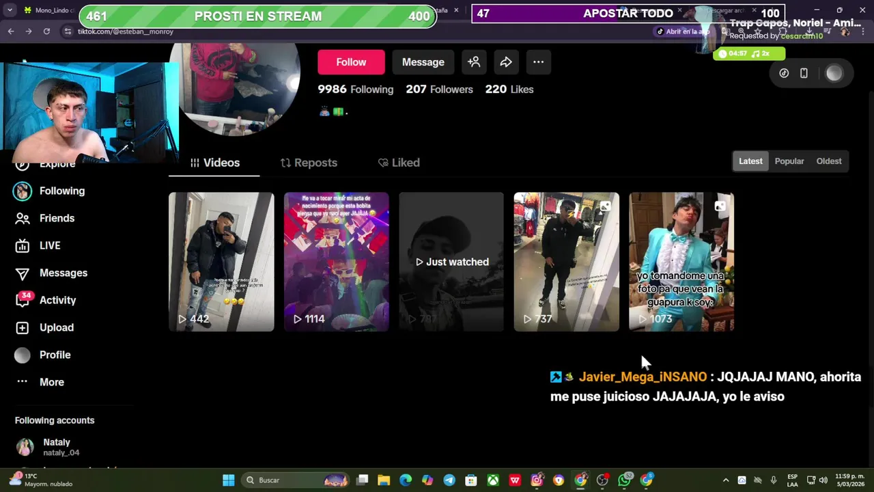Open Activity notifications in sidebar

[x=57, y=300]
